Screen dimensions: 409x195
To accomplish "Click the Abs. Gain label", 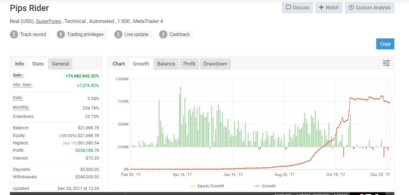I will (x=22, y=85).
